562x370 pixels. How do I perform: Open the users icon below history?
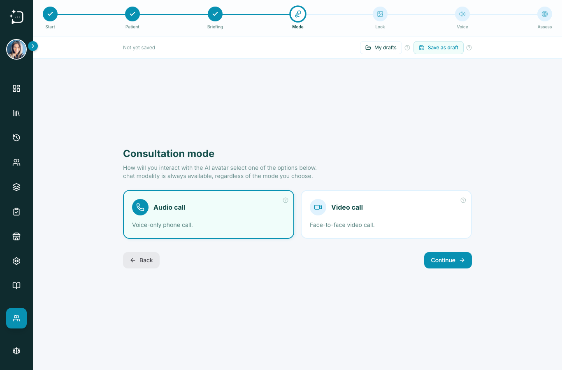(16, 162)
